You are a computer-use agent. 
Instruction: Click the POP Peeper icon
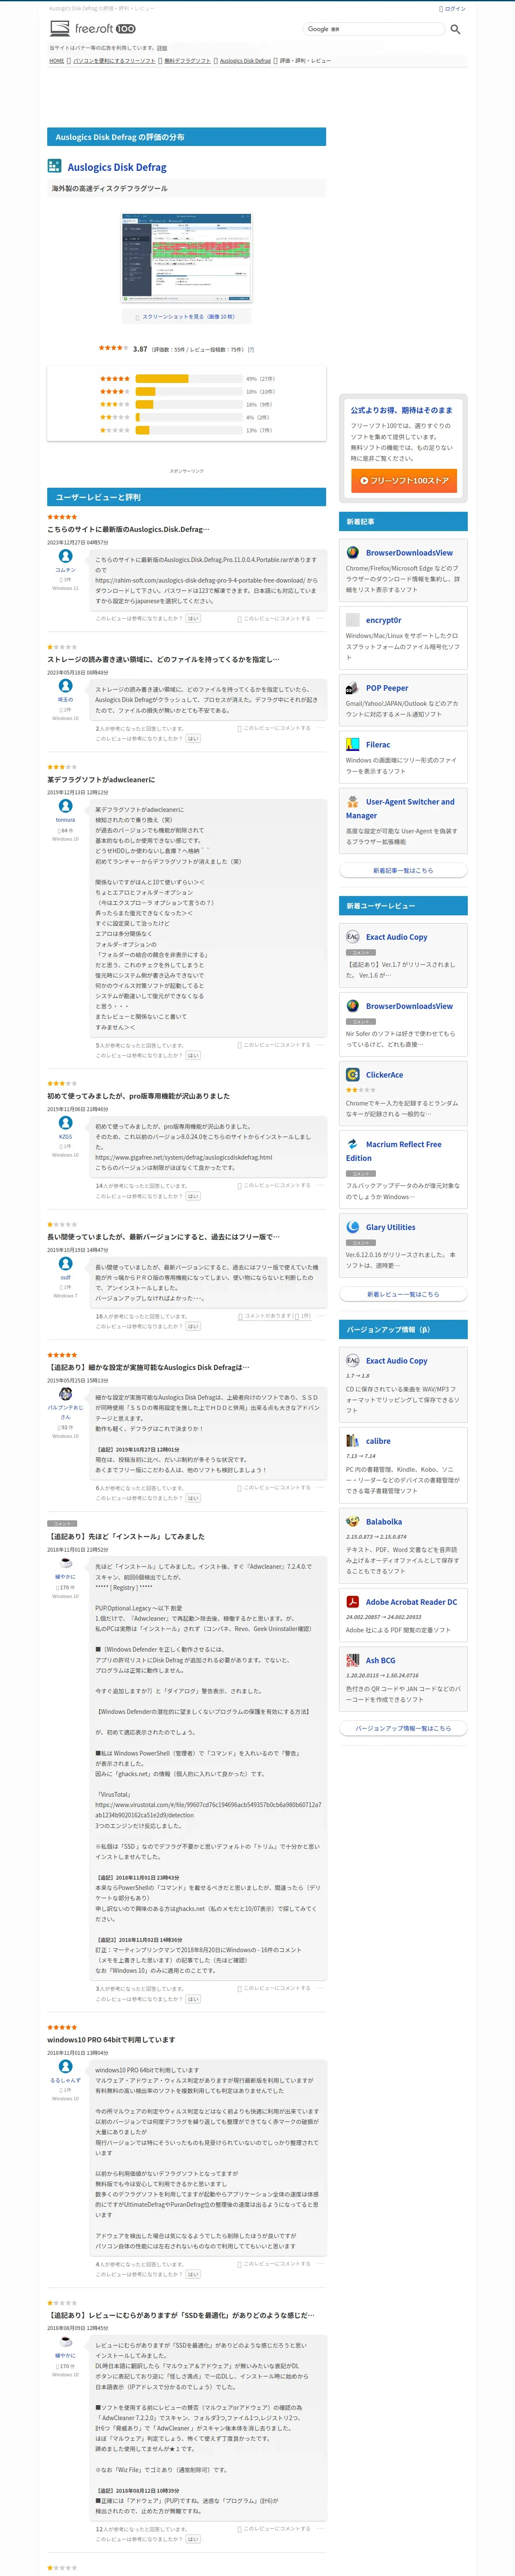tap(353, 688)
